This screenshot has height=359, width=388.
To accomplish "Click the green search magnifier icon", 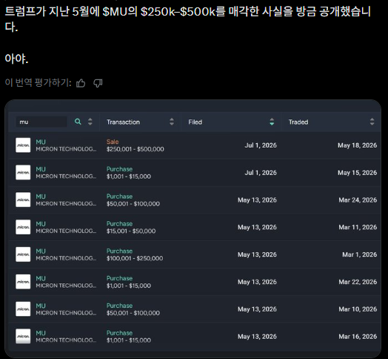I will point(78,122).
